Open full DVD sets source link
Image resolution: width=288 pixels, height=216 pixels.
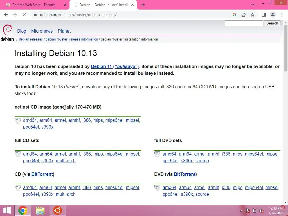point(202,161)
